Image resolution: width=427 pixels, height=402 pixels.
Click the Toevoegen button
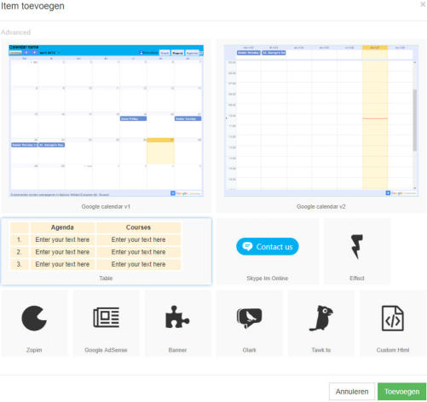[x=401, y=392]
